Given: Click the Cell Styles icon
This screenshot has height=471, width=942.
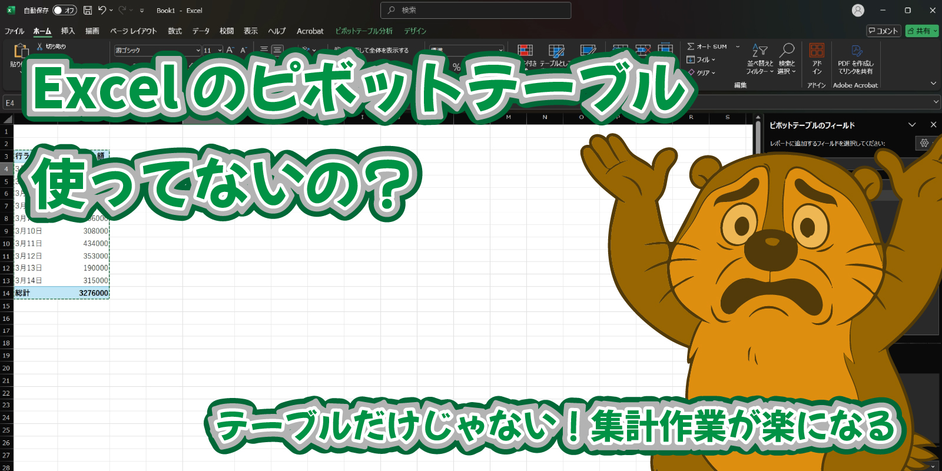Looking at the screenshot, I should tap(588, 50).
